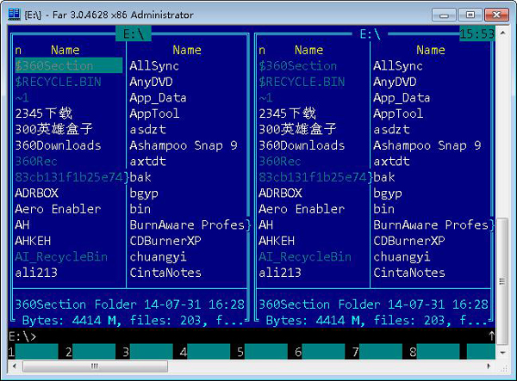This screenshot has width=517, height=381.
Task: Click function key bar button 5
Action: (262, 352)
